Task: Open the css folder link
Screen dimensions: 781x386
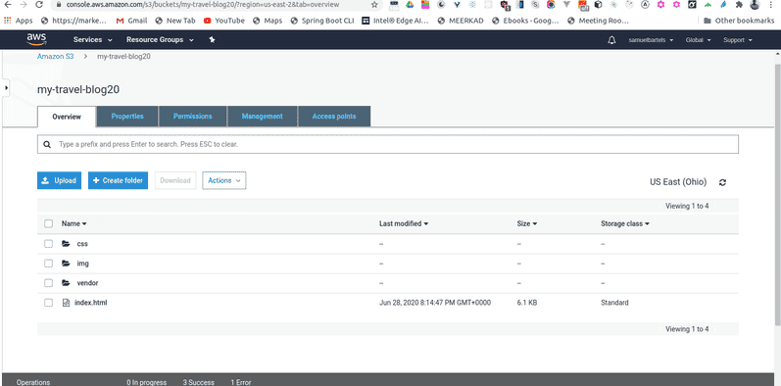Action: tap(82, 244)
